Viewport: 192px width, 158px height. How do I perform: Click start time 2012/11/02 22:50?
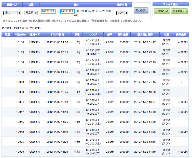tap(57, 62)
